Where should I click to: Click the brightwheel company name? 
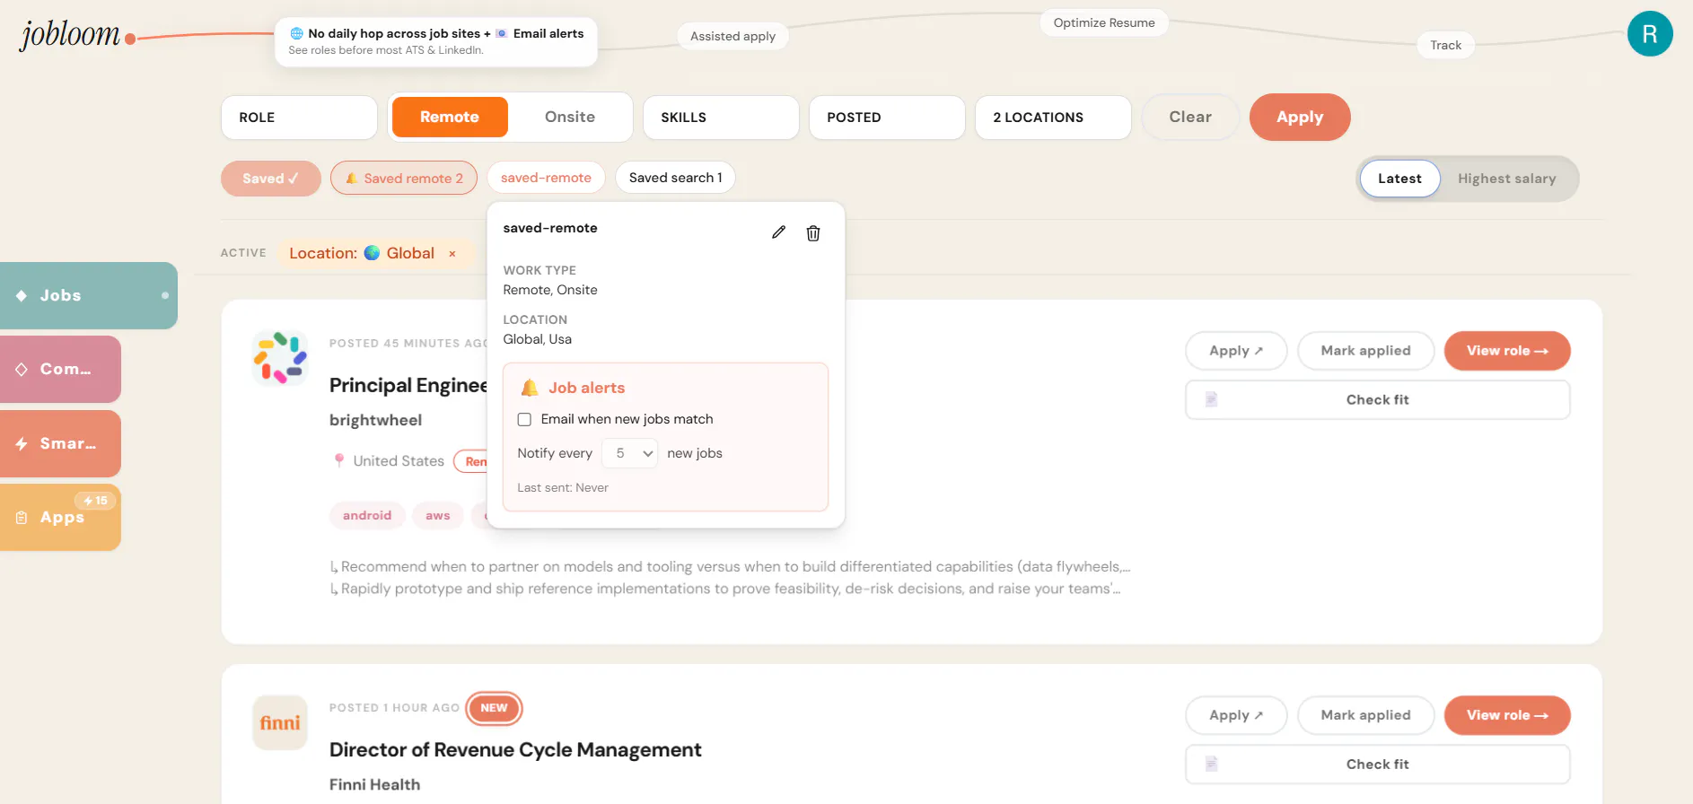(x=375, y=420)
